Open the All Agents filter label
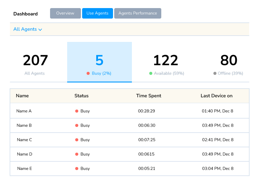Screen dimensions: 259x188 click(x=25, y=29)
